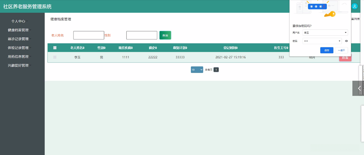Click 保存 to save the password
This screenshot has height=155, width=364.
pyautogui.click(x=327, y=50)
